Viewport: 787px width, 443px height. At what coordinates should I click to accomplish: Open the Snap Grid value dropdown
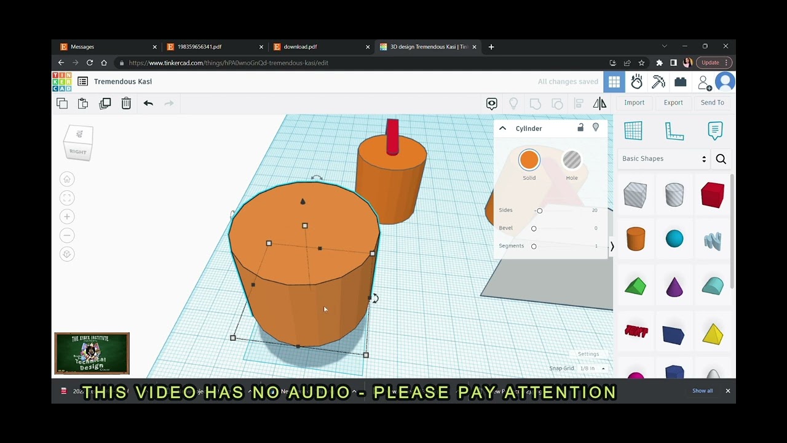593,369
